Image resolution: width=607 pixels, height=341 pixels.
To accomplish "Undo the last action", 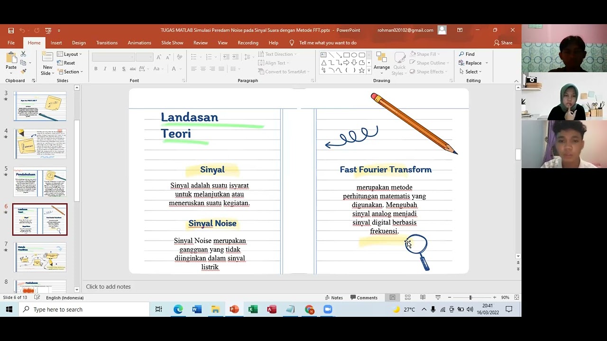I will (22, 30).
